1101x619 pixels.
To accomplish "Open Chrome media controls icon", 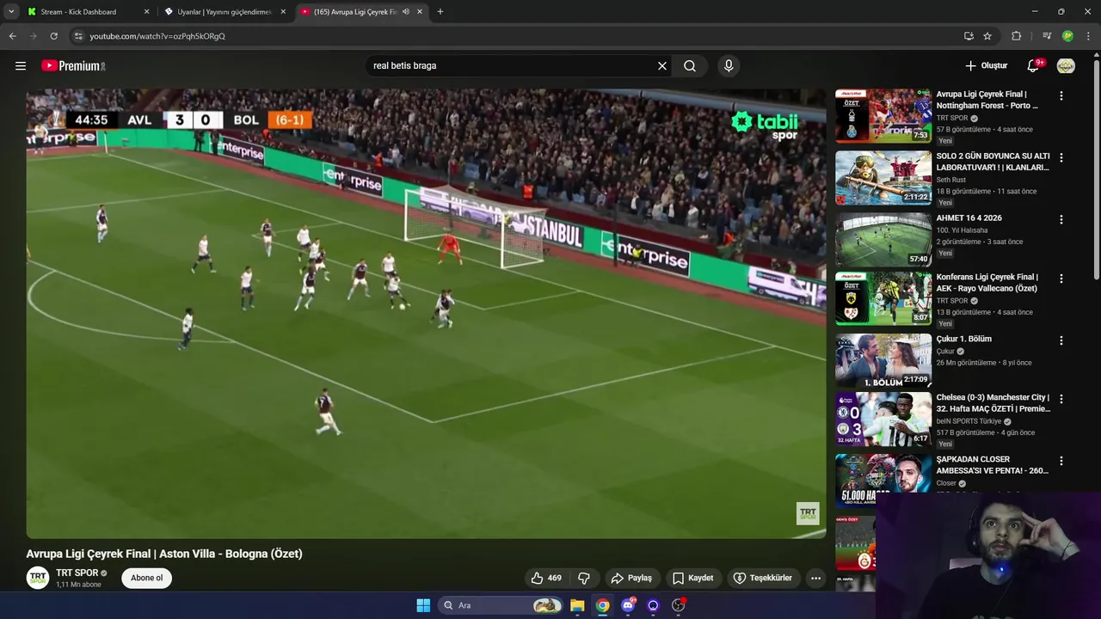I will [1046, 36].
